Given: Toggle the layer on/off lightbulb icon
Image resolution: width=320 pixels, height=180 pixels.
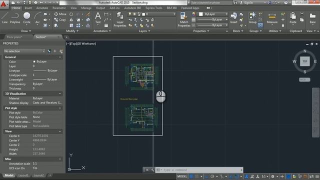Looking at the screenshot, I should [130, 14].
